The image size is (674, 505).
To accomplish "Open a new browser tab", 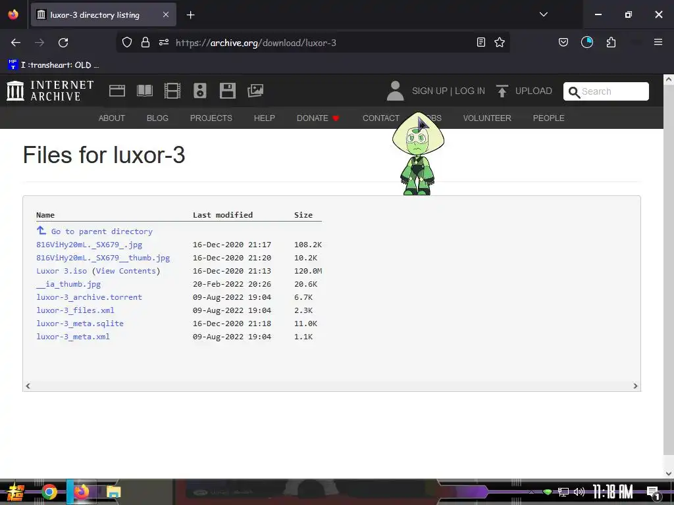I will click(x=190, y=15).
